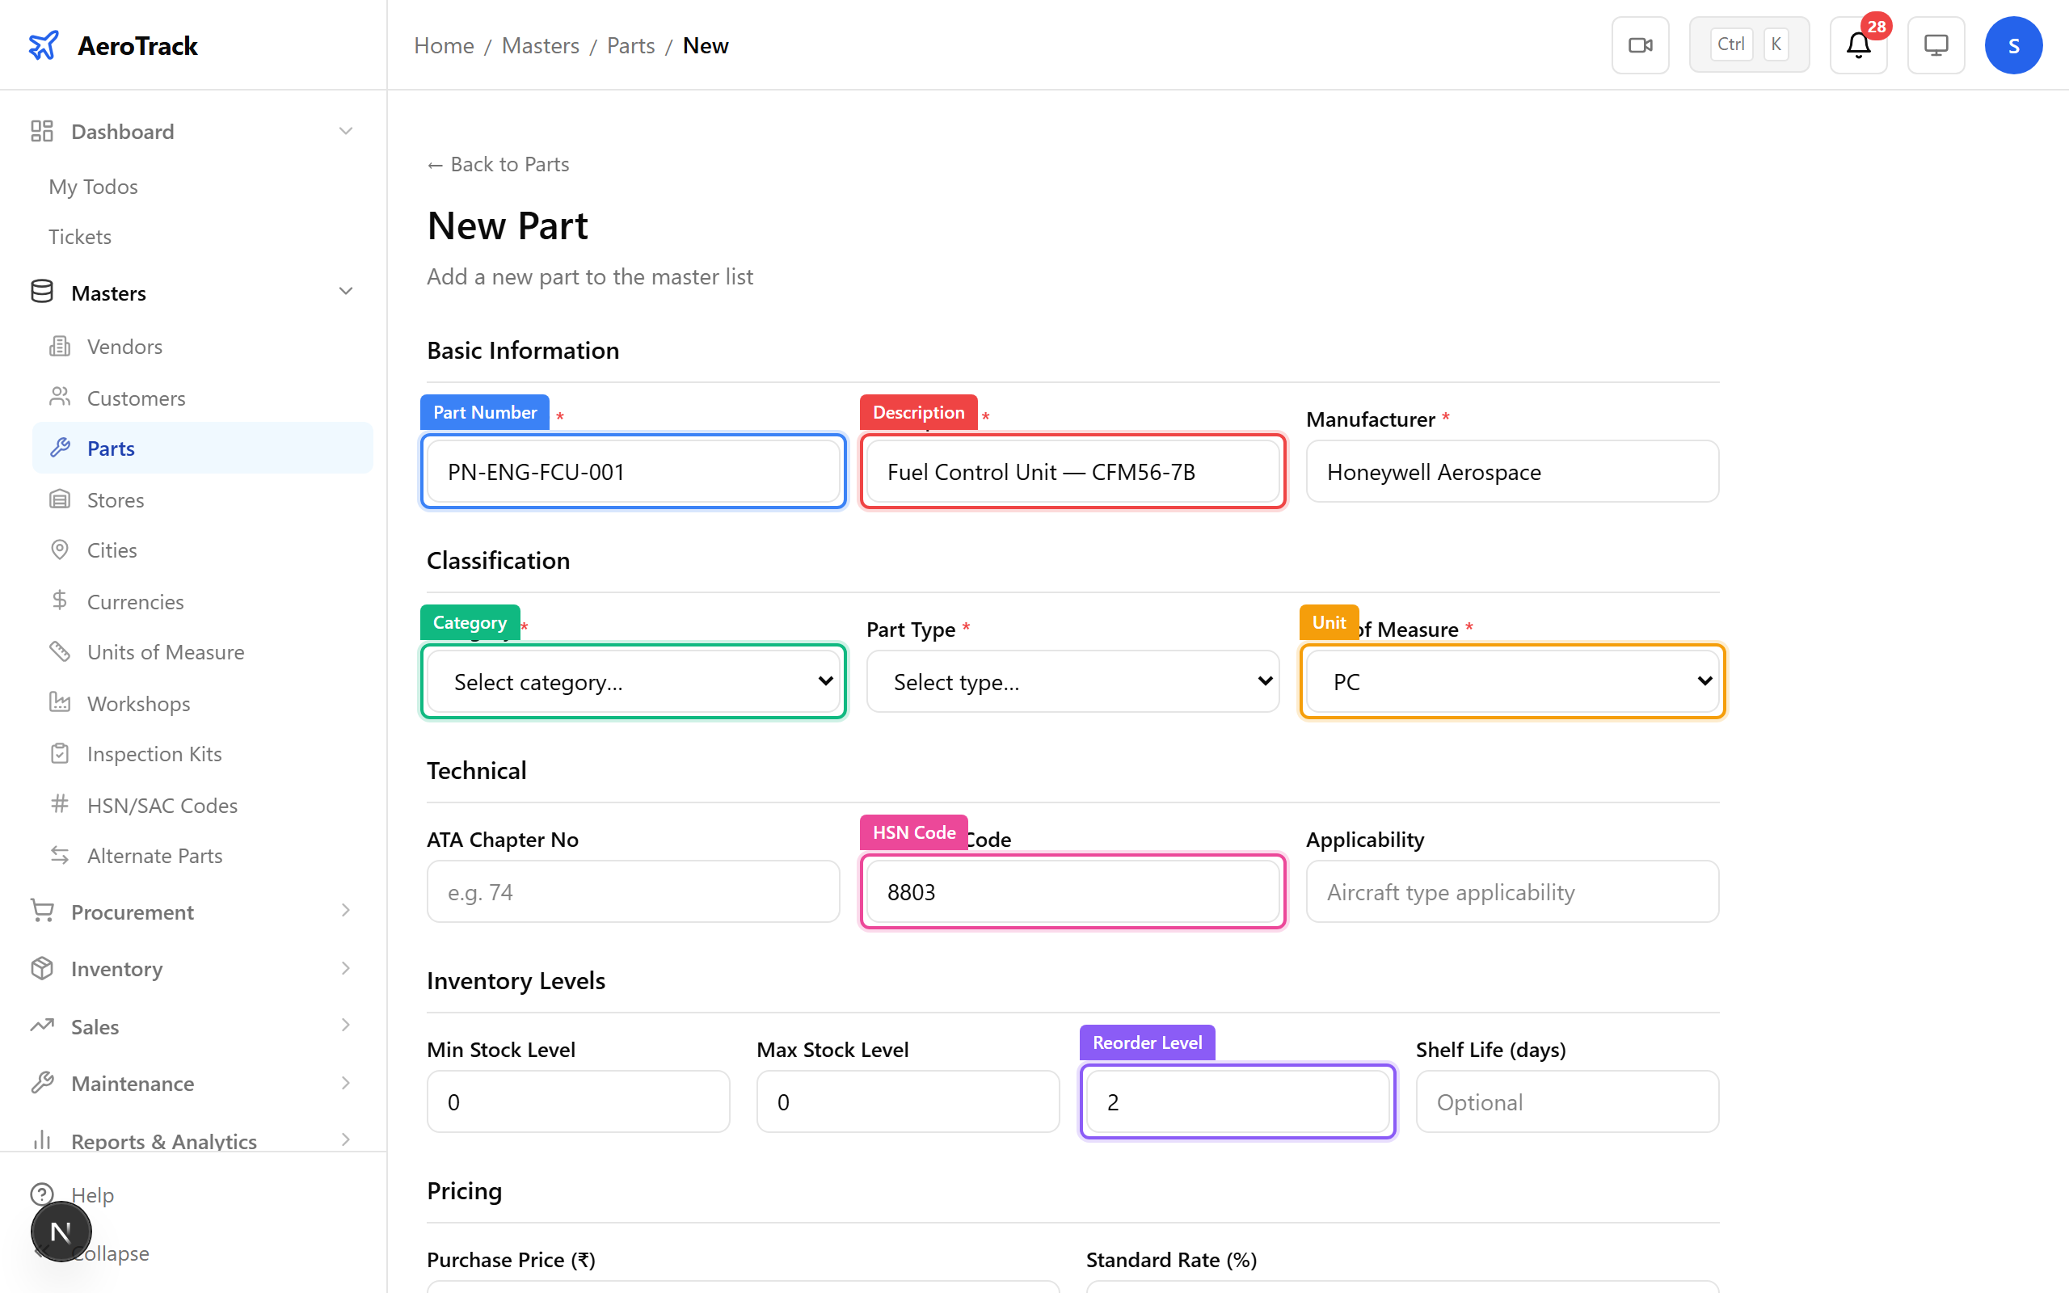Screen dimensions: 2069x1293
Task: Click the Back to Parts link
Action: pyautogui.click(x=498, y=163)
